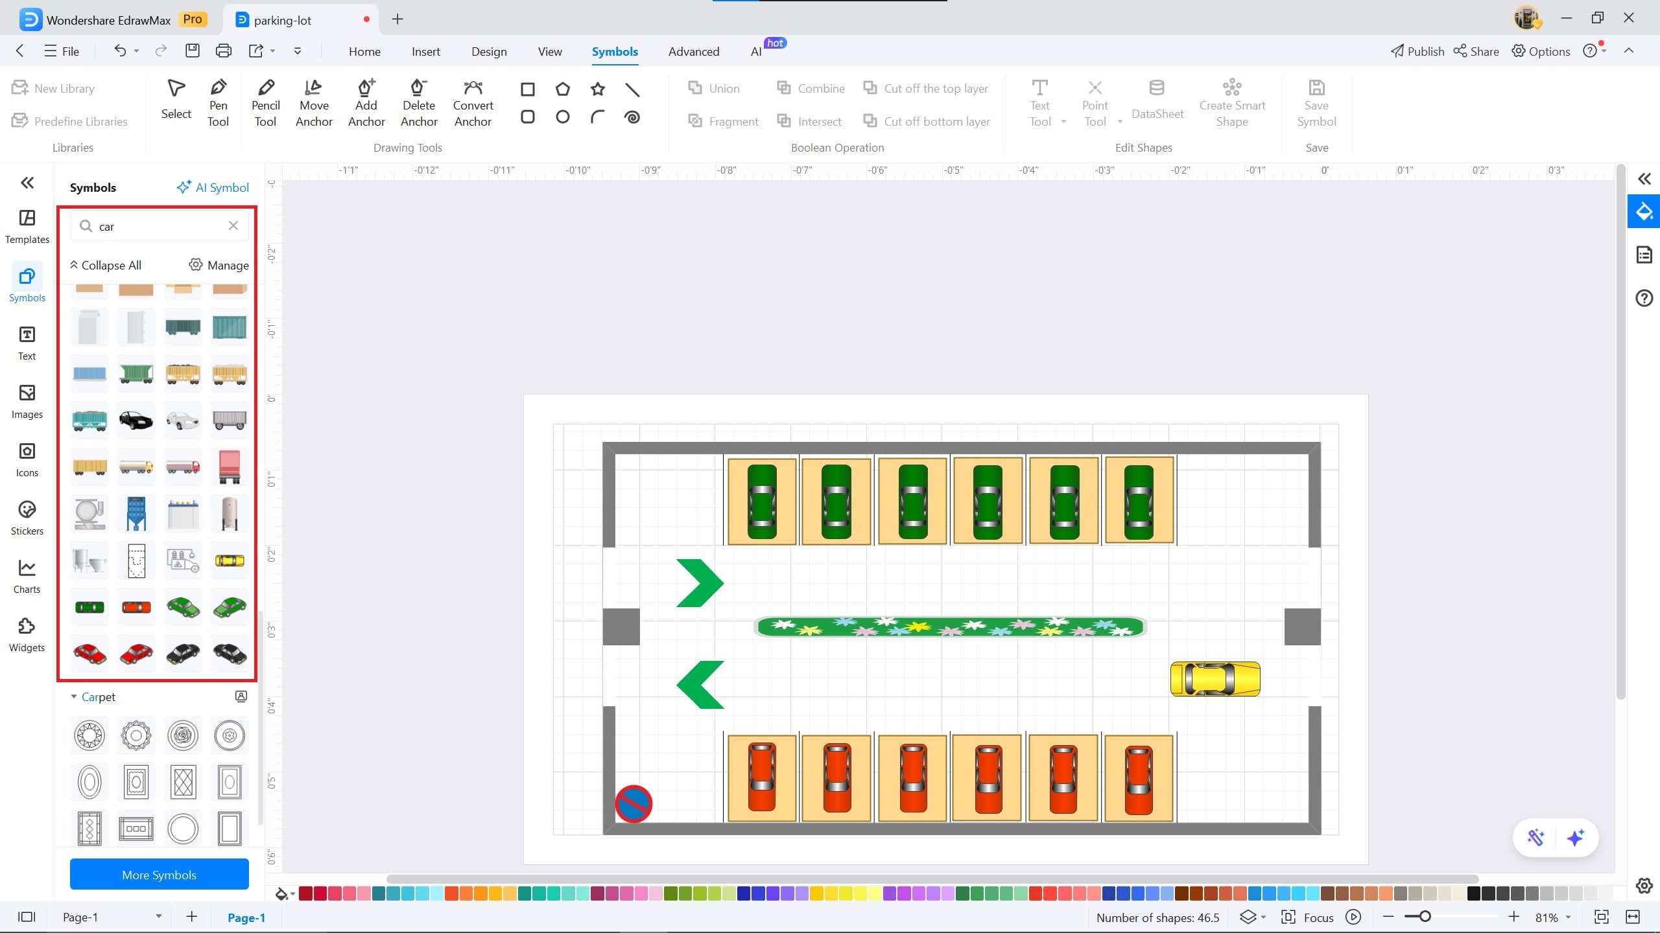Click the Save icon in toolbar
Screen dimensions: 1660x933
193,51
